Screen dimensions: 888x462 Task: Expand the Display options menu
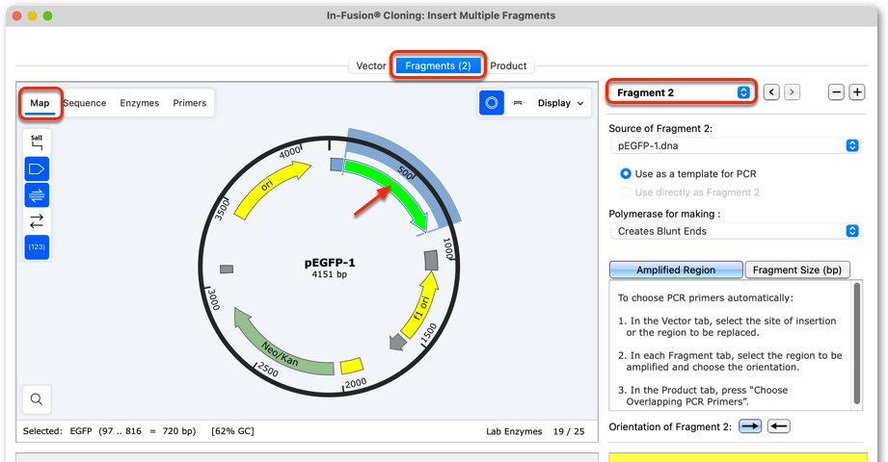click(560, 103)
